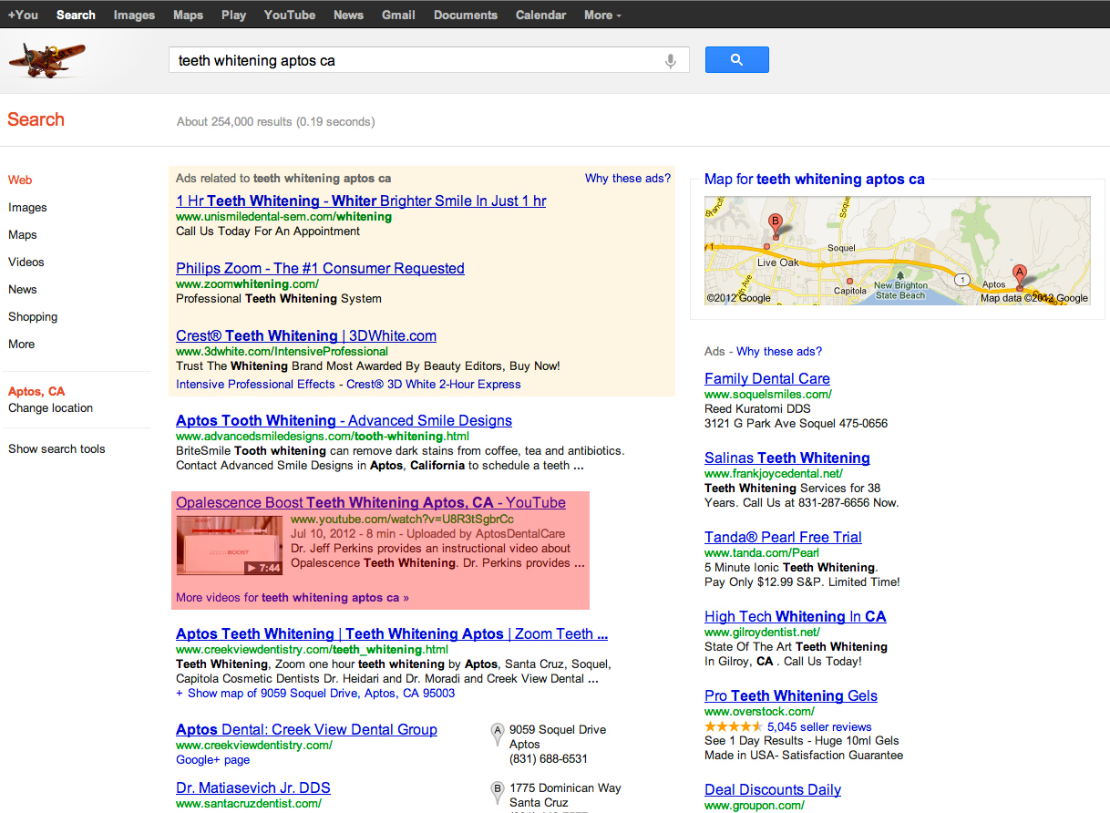Click map marker B near Live Oak
The width and height of the screenshot is (1110, 813).
[x=776, y=225]
